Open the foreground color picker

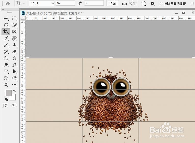[x=8, y=93]
